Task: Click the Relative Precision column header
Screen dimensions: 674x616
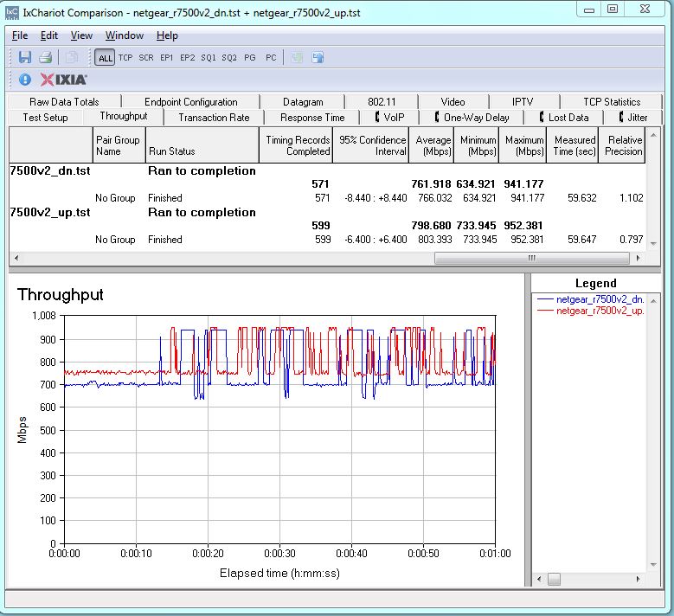Action: point(622,145)
